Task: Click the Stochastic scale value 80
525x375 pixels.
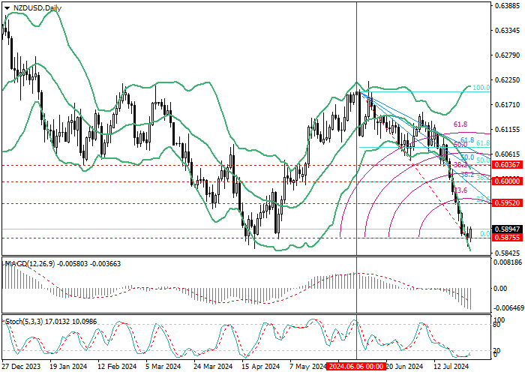Action: click(x=496, y=325)
